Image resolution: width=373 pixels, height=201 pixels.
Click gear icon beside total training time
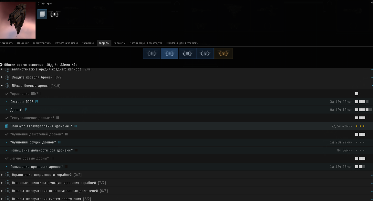1,65
